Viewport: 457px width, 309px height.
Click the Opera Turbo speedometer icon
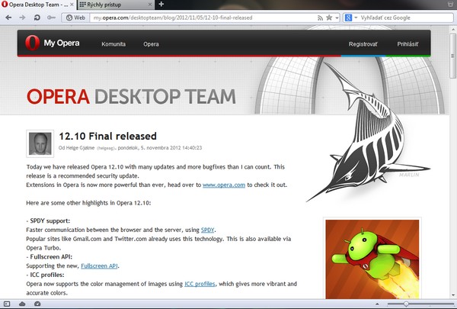pyautogui.click(x=37, y=304)
